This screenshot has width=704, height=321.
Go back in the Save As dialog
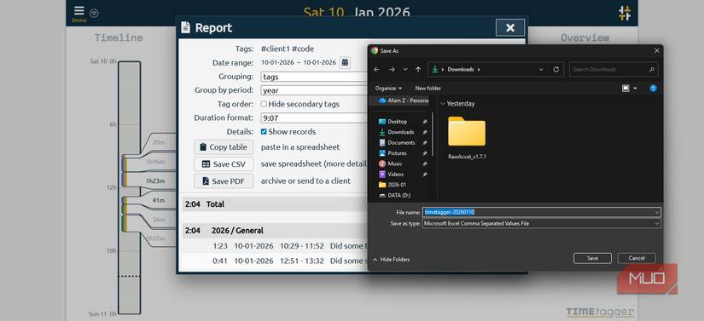pos(376,69)
